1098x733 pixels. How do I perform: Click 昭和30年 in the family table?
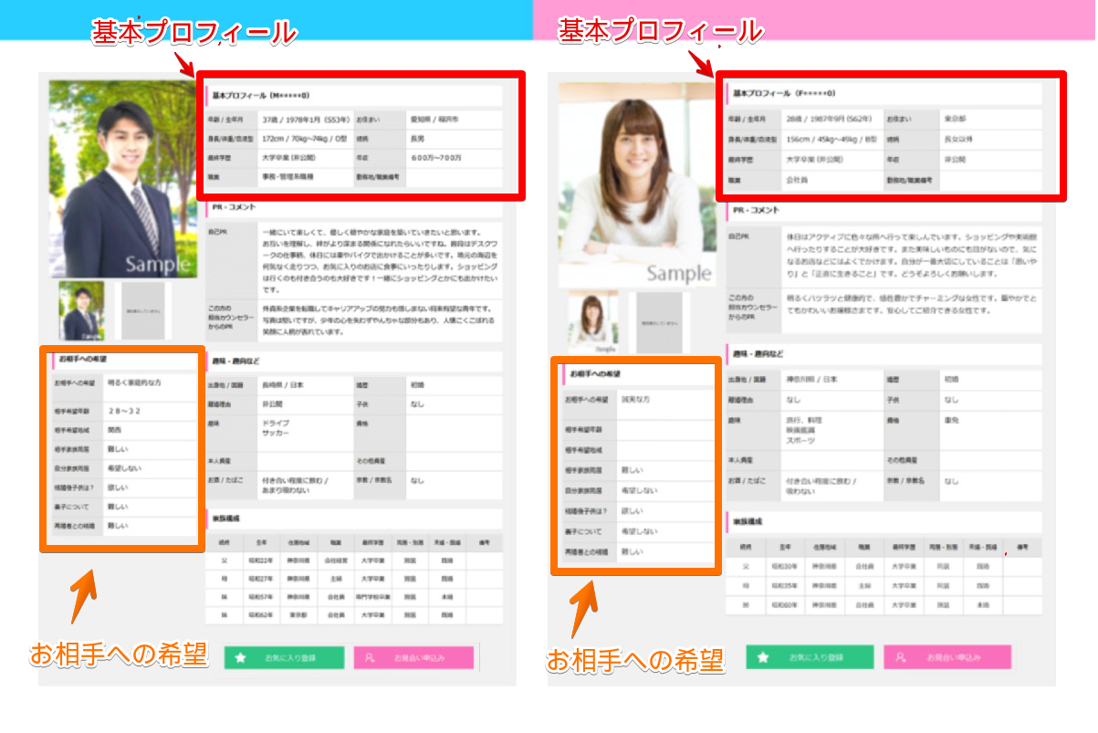point(786,567)
